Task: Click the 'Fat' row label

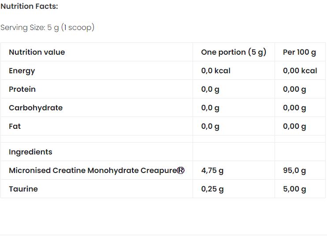Action: pyautogui.click(x=15, y=126)
